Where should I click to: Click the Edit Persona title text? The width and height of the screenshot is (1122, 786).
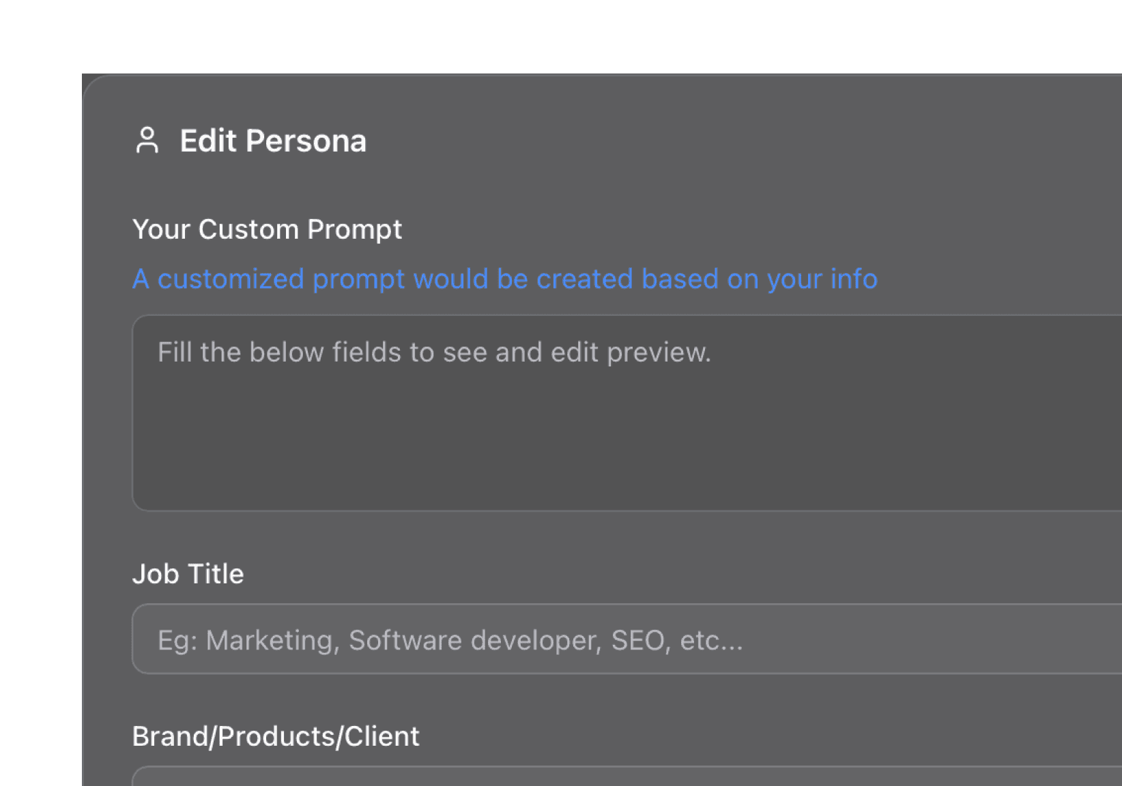point(273,141)
